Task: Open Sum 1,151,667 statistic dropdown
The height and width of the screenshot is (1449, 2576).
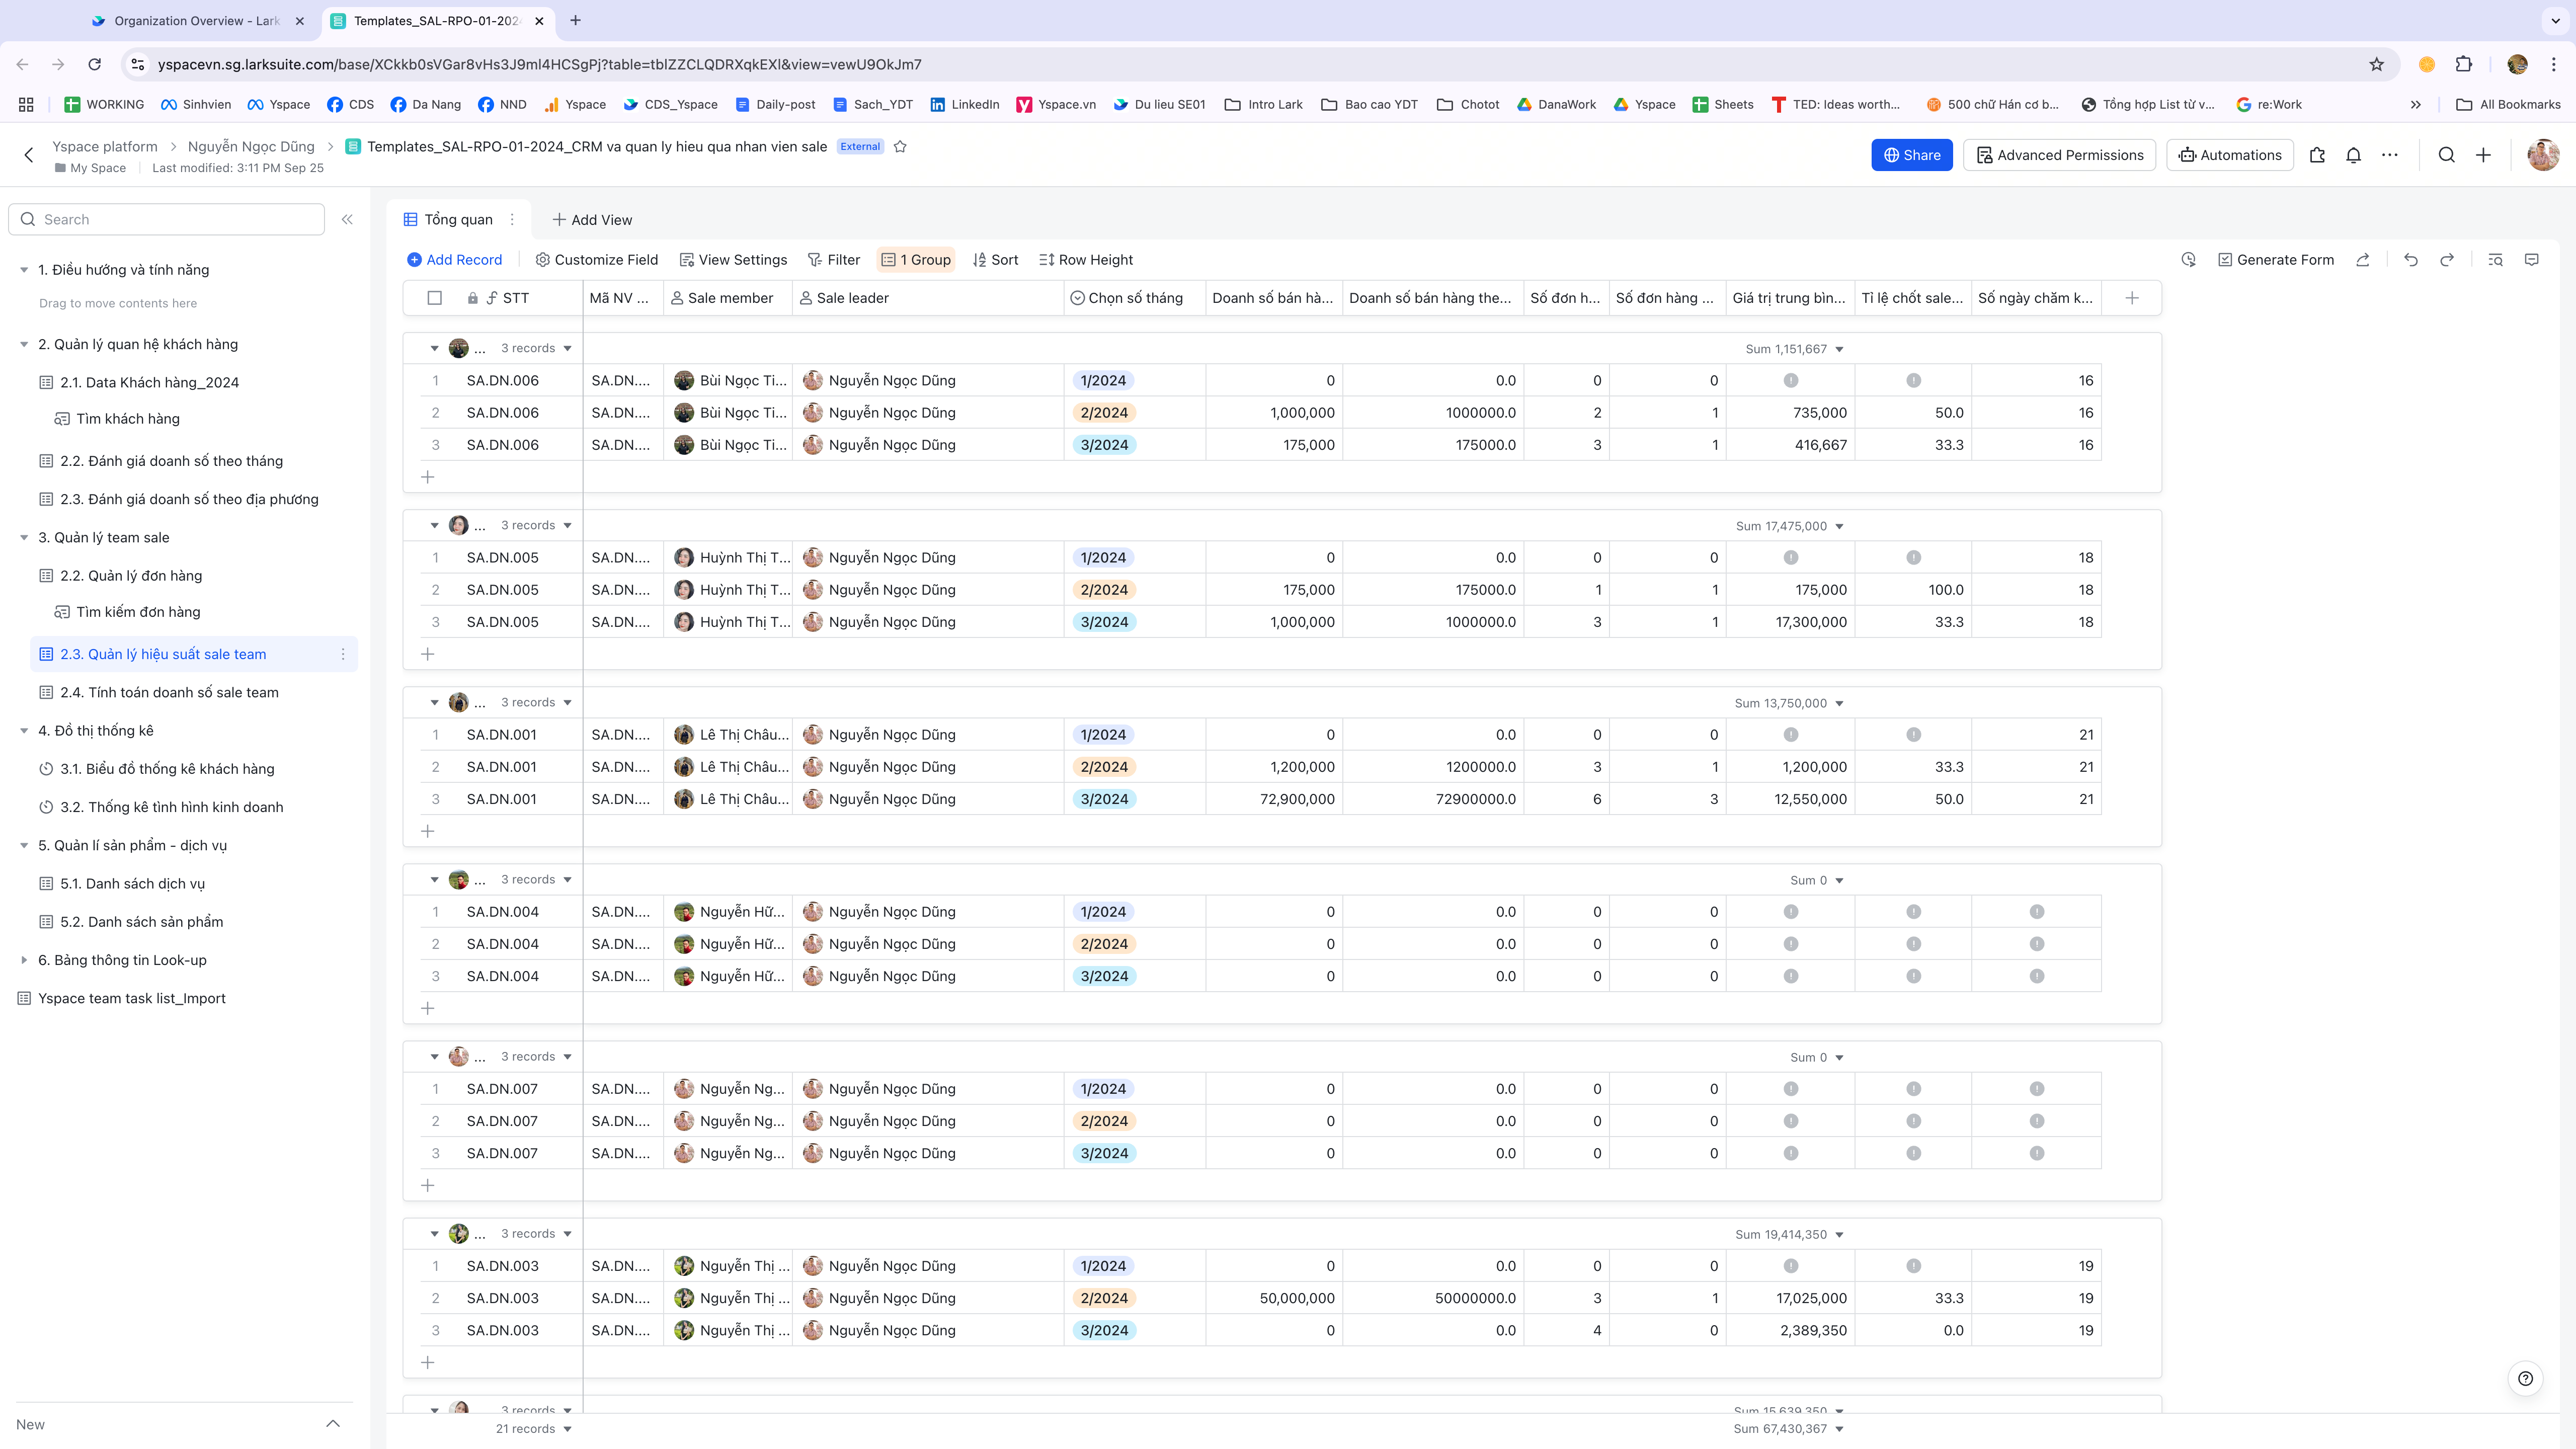Action: [1795, 349]
